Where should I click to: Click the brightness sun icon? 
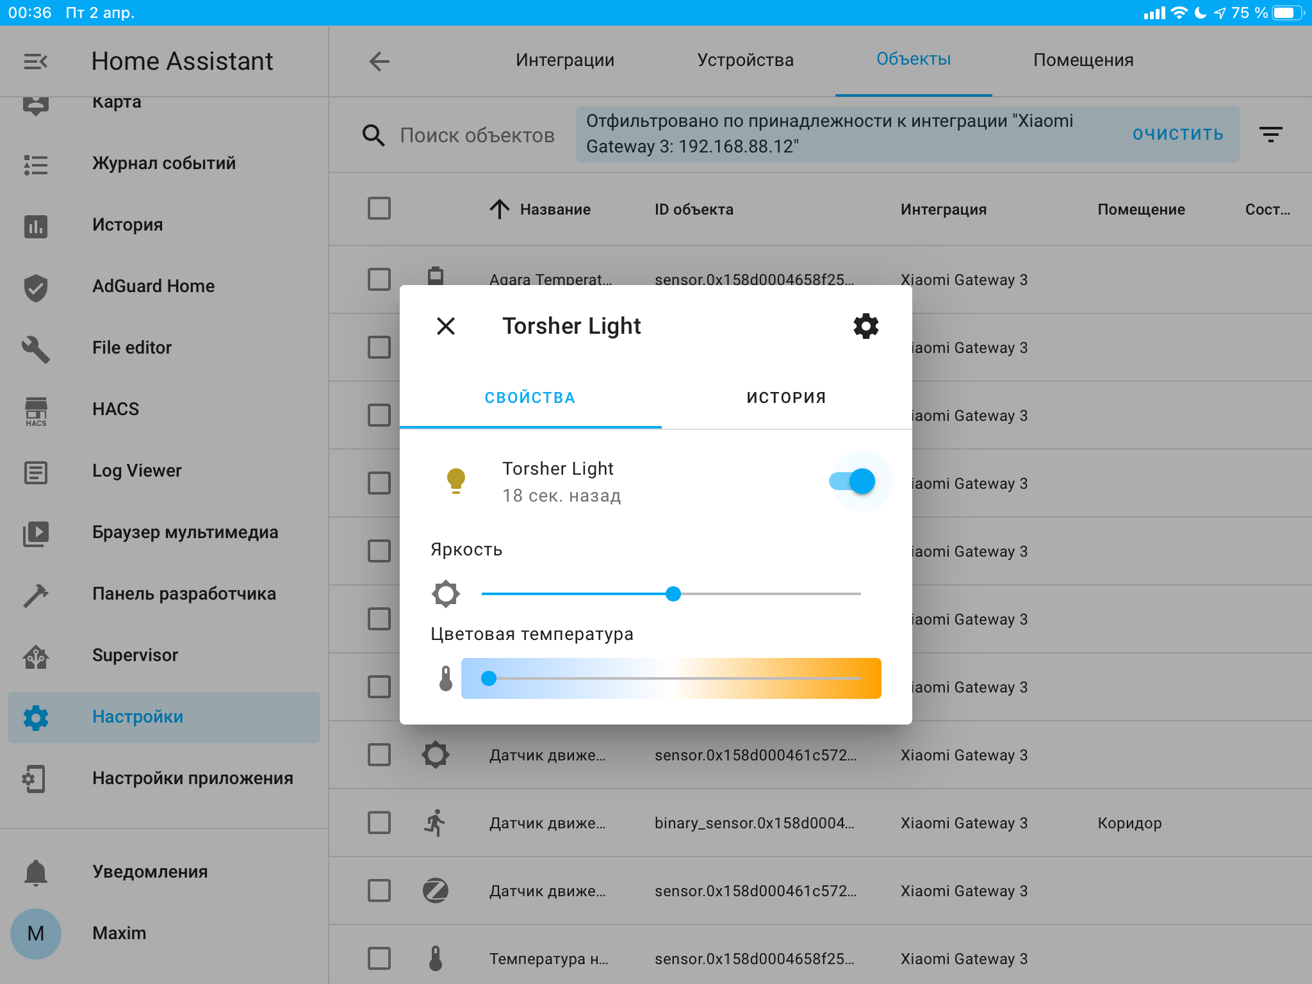point(446,594)
